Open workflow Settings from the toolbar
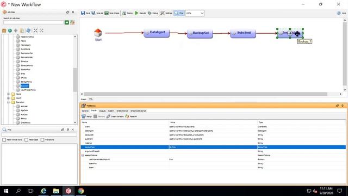Viewport: 348px width, 196px height. 163,13
